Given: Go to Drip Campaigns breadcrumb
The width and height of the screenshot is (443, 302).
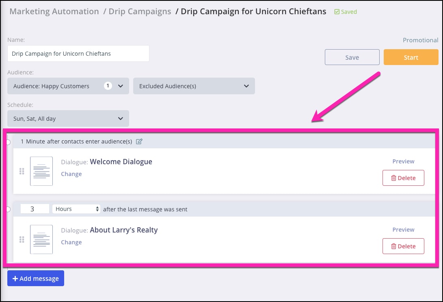Looking at the screenshot, I should tap(139, 11).
